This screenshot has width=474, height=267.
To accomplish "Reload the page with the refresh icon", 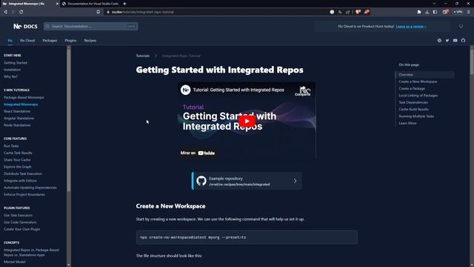I will click(21, 12).
